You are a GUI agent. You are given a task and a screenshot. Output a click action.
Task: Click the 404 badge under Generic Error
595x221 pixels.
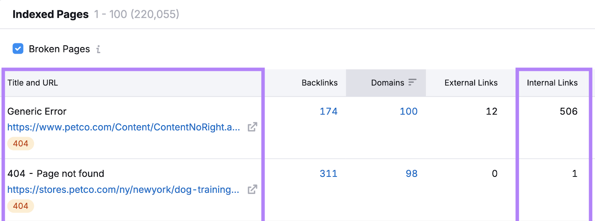click(x=20, y=143)
